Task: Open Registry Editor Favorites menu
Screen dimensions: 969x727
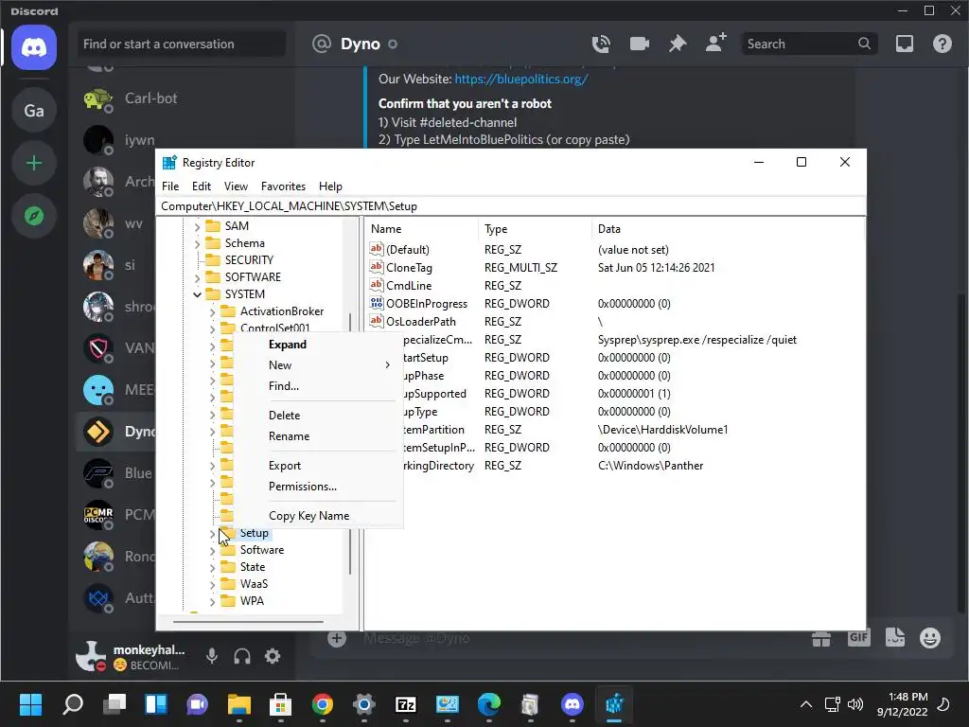Action: pos(283,186)
